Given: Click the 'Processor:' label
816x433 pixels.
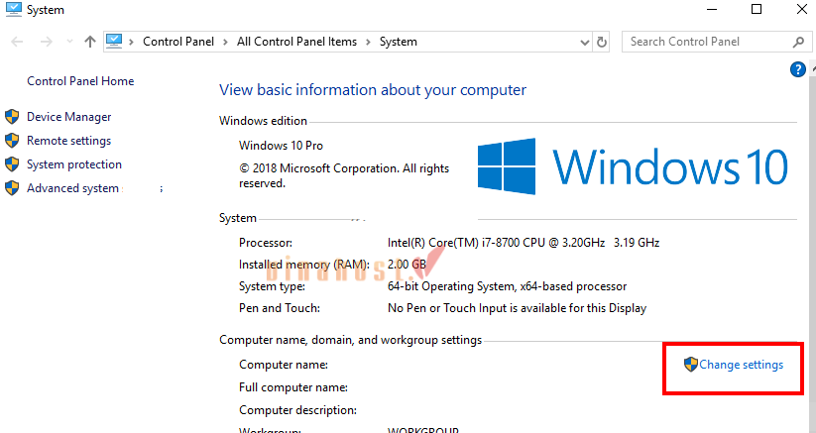Looking at the screenshot, I should point(266,243).
